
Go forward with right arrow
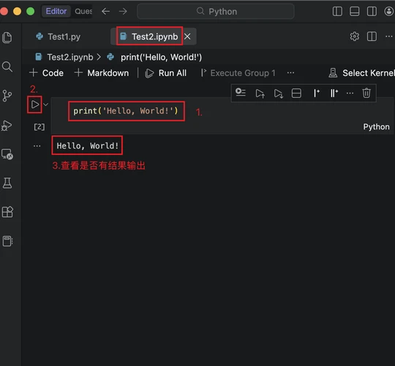[x=123, y=11]
